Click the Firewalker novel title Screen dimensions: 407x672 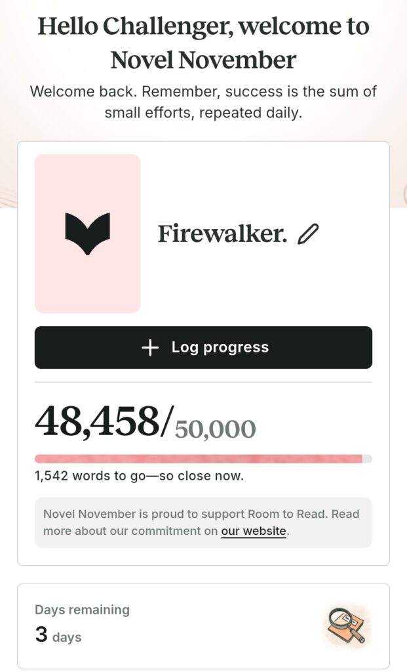(222, 234)
